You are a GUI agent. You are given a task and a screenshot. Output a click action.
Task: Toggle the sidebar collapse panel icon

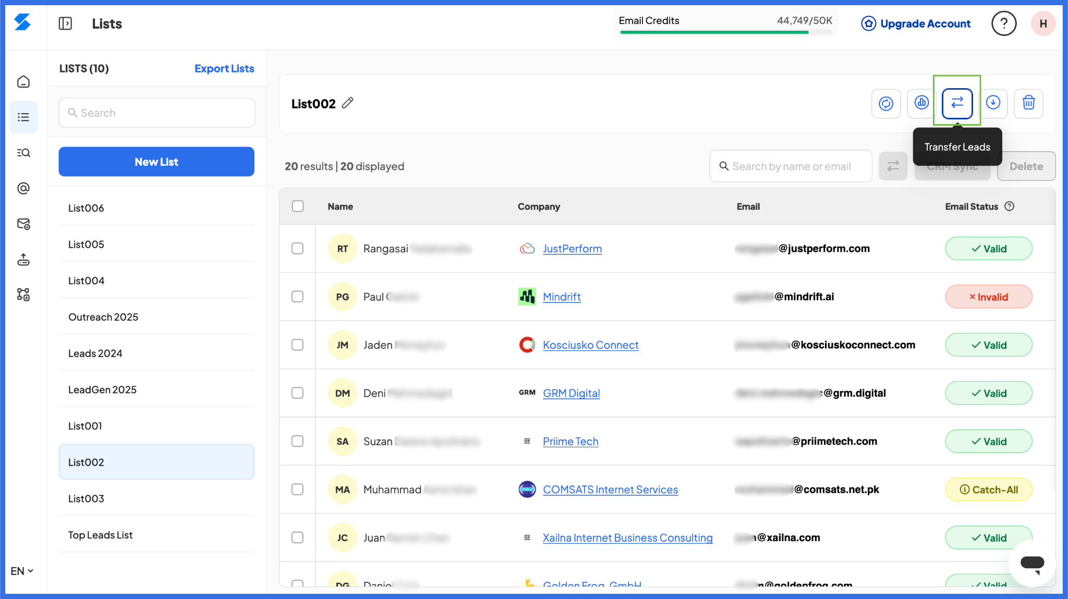pos(65,23)
